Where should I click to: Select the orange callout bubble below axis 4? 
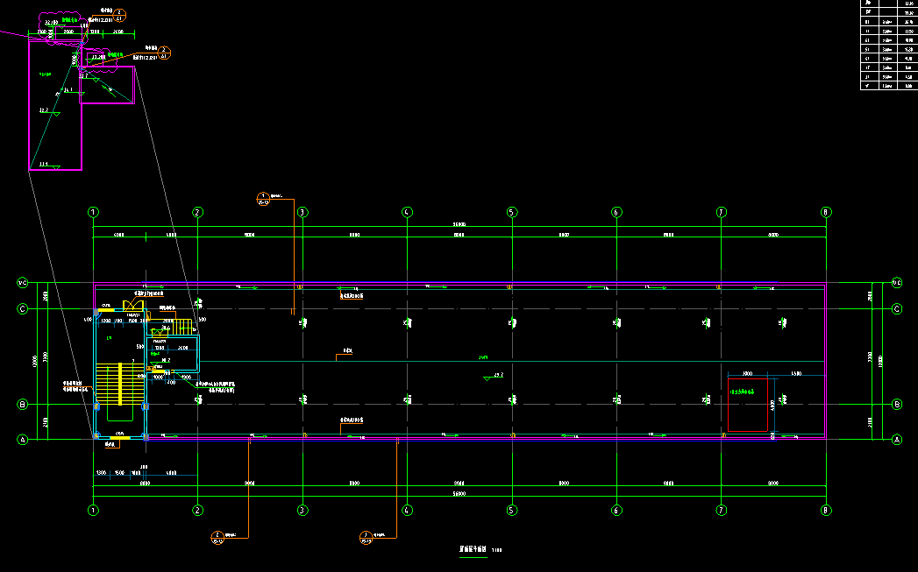366,535
